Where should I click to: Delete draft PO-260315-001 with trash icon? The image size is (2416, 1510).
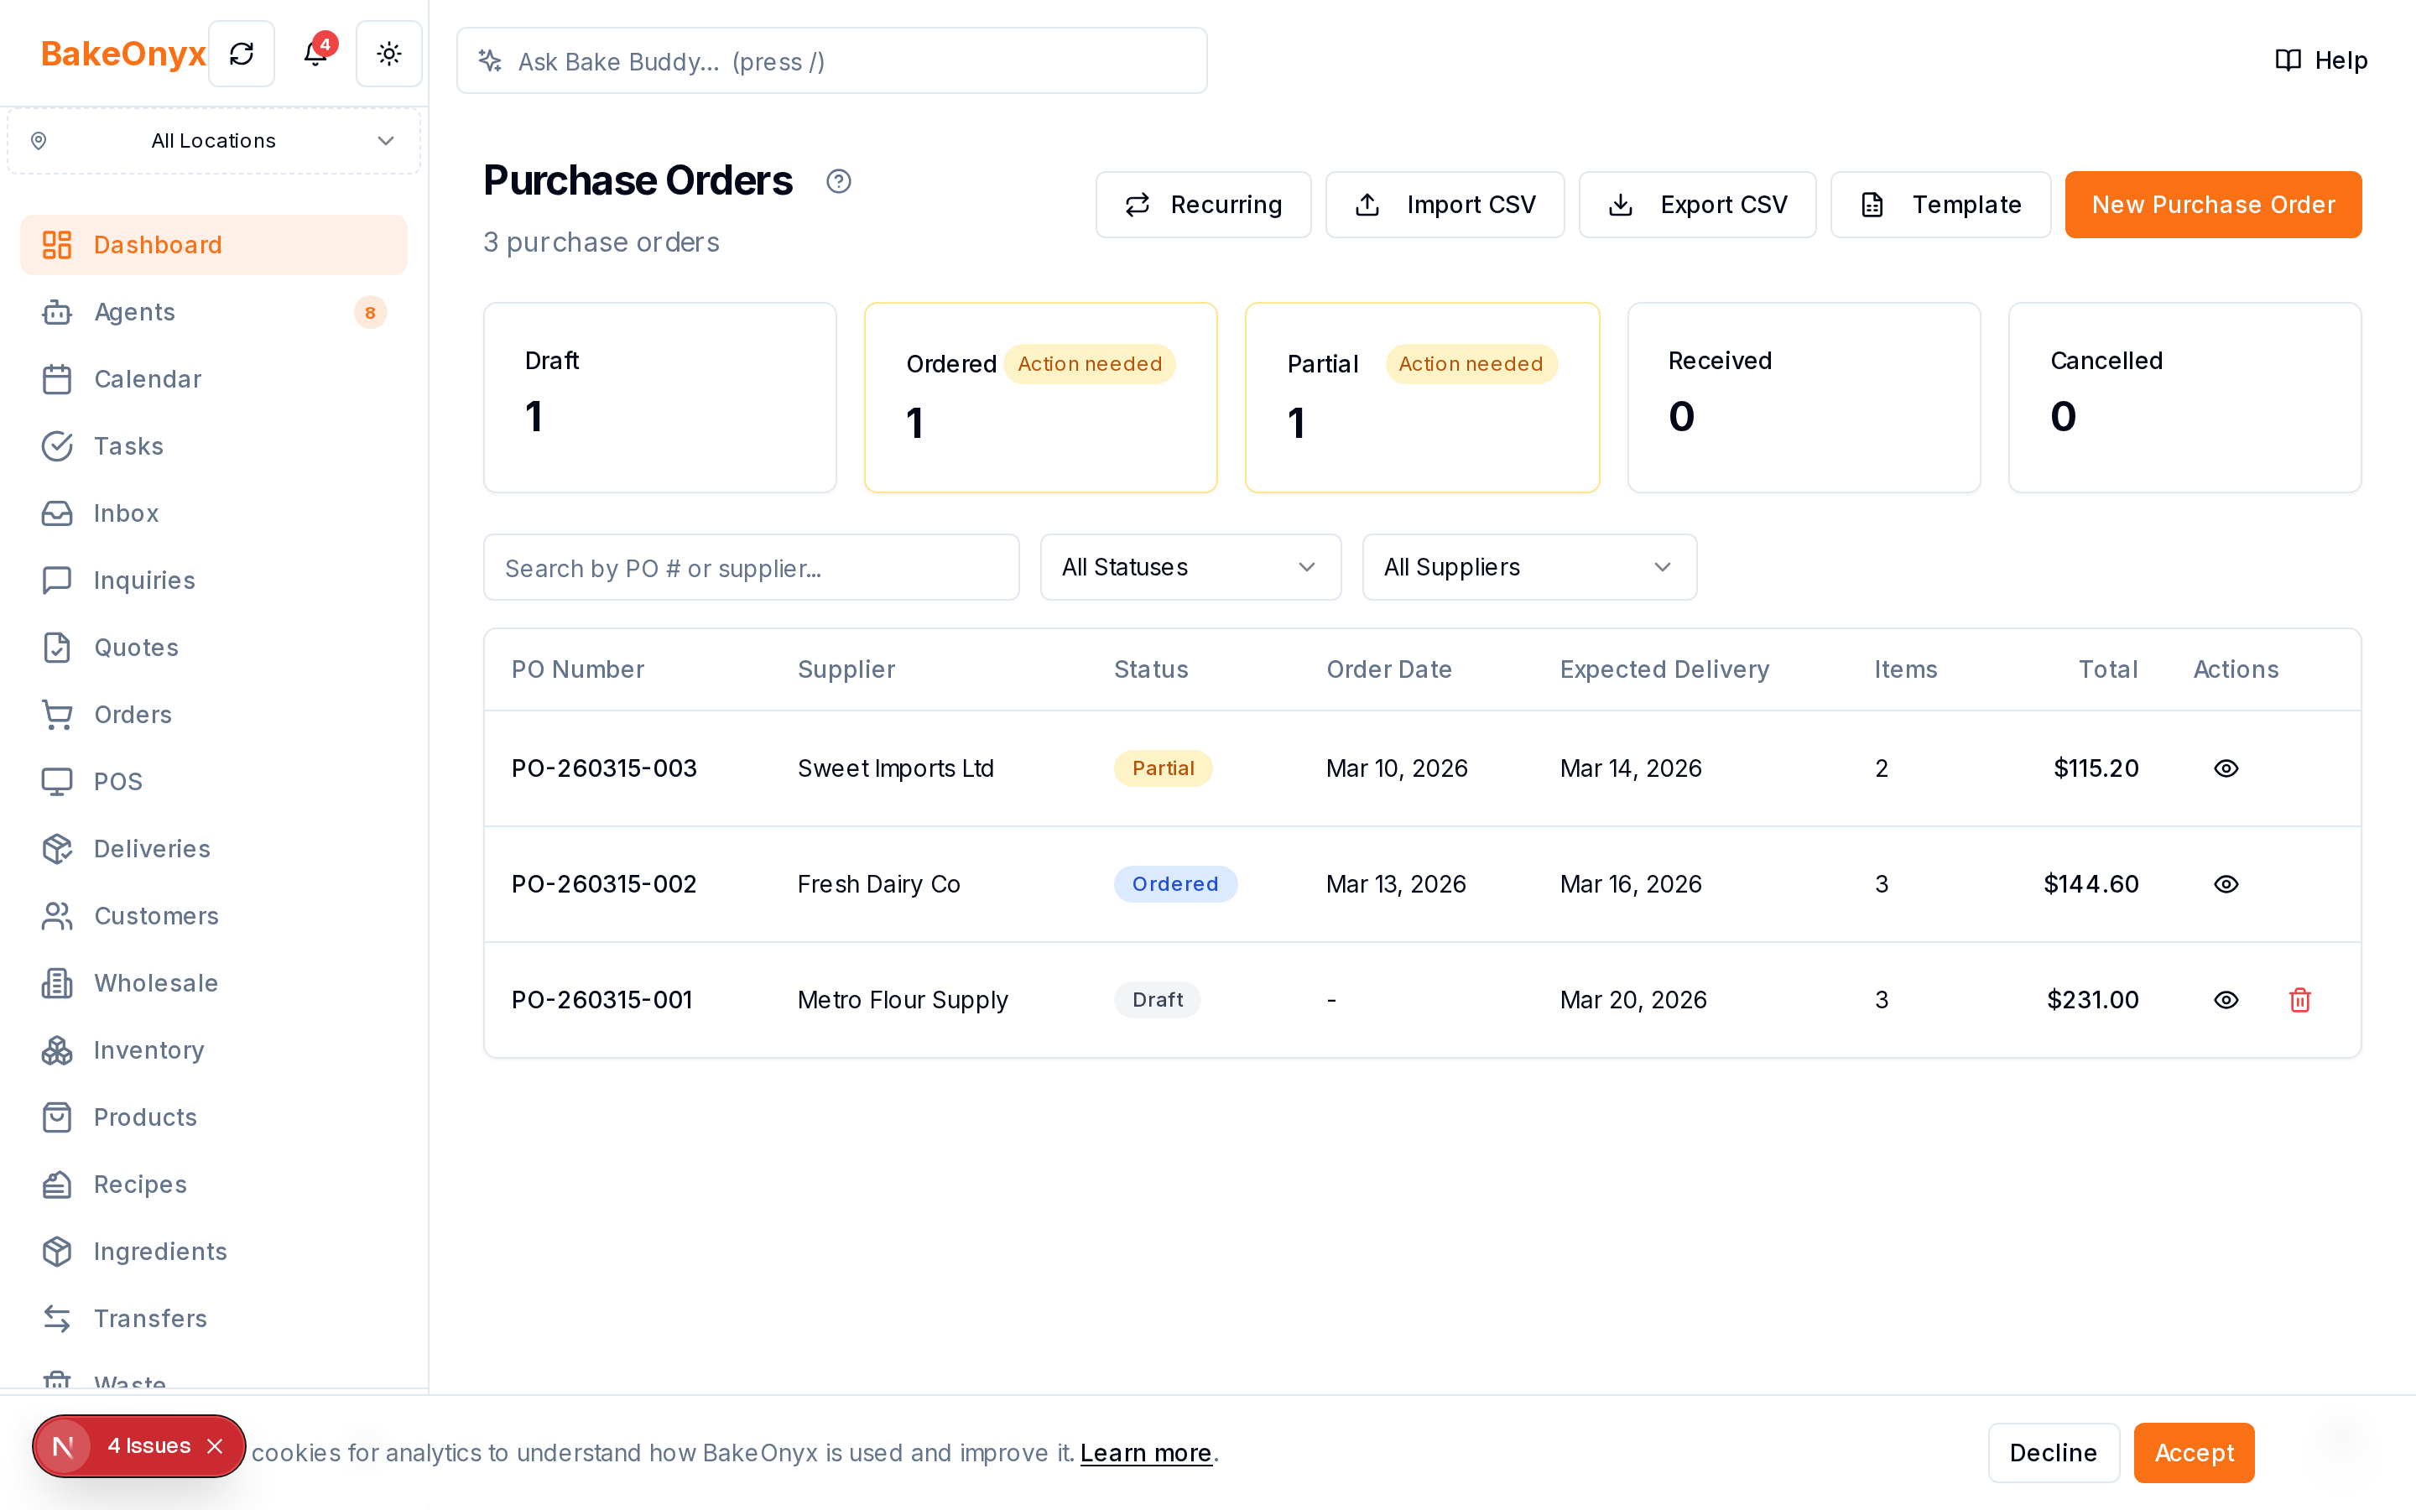[2300, 1000]
